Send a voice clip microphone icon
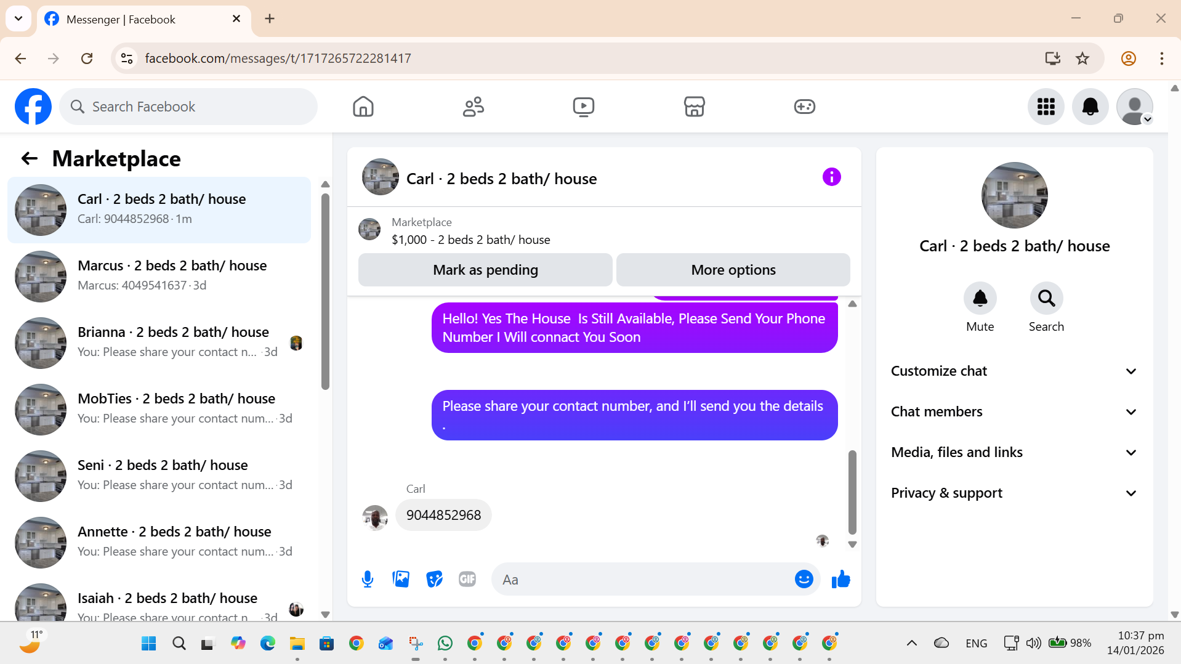Image resolution: width=1181 pixels, height=664 pixels. (x=368, y=579)
